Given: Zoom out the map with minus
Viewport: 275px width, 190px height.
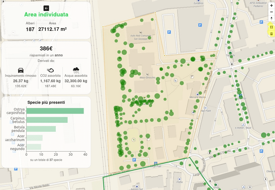Looking at the screenshot, I should click(x=272, y=12).
